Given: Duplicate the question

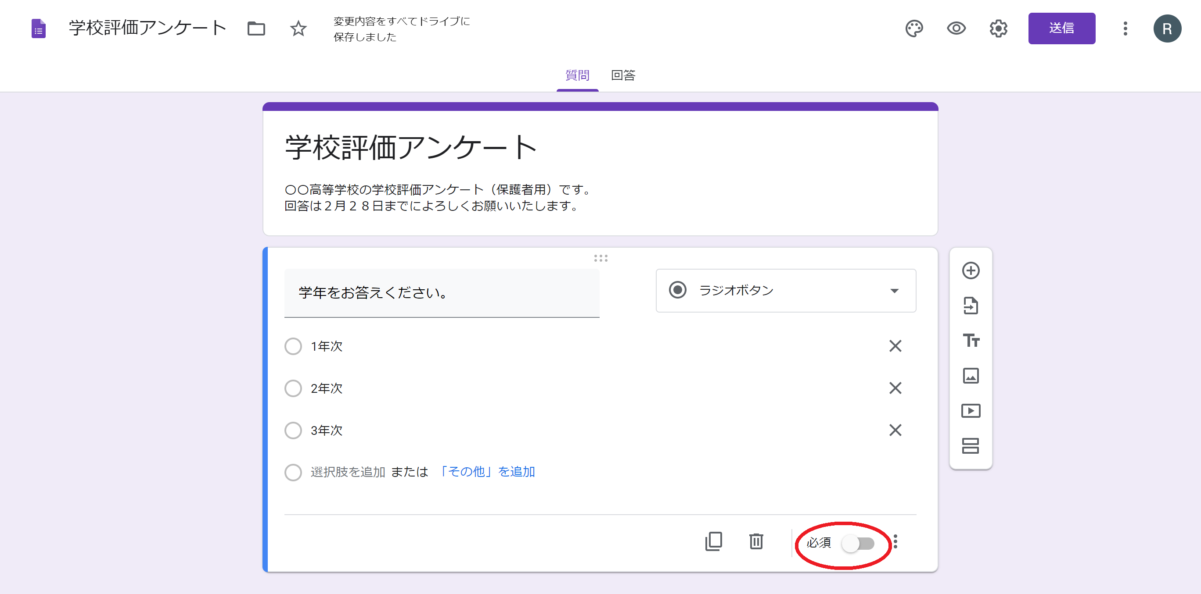Looking at the screenshot, I should coord(713,541).
